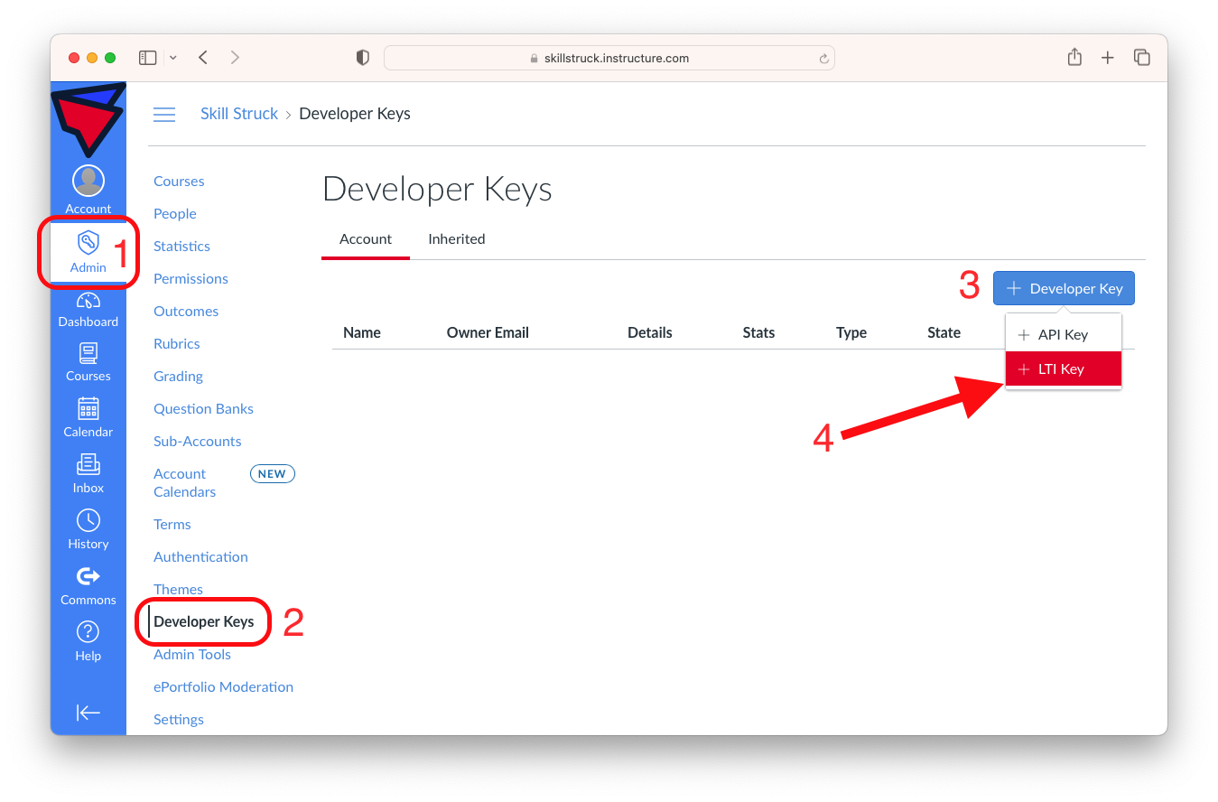Viewport: 1218px width, 802px height.
Task: Collapse the sidebar with the arrow icon
Action: pos(88,713)
